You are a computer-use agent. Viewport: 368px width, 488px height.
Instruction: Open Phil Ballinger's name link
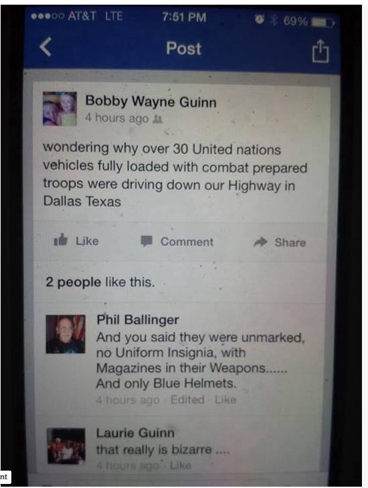pyautogui.click(x=138, y=319)
